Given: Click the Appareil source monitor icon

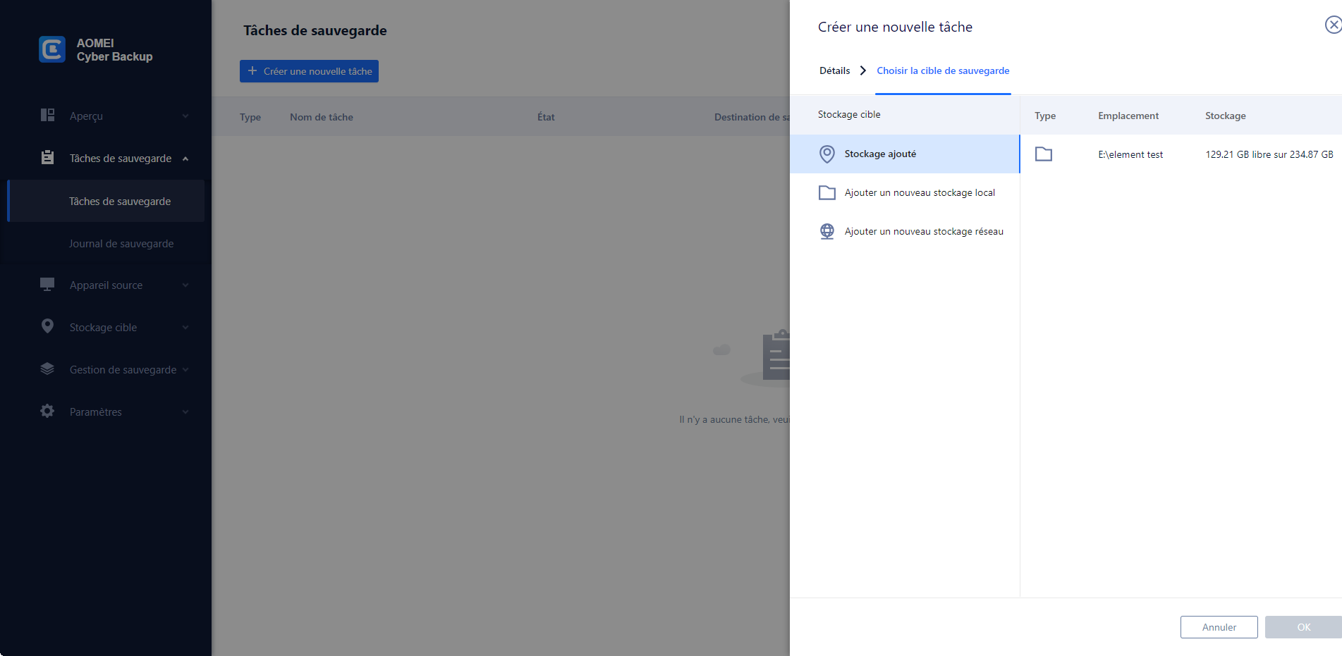Looking at the screenshot, I should 47,285.
